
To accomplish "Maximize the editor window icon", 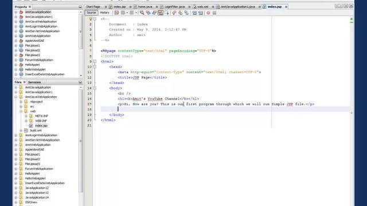I will coord(351,6).
